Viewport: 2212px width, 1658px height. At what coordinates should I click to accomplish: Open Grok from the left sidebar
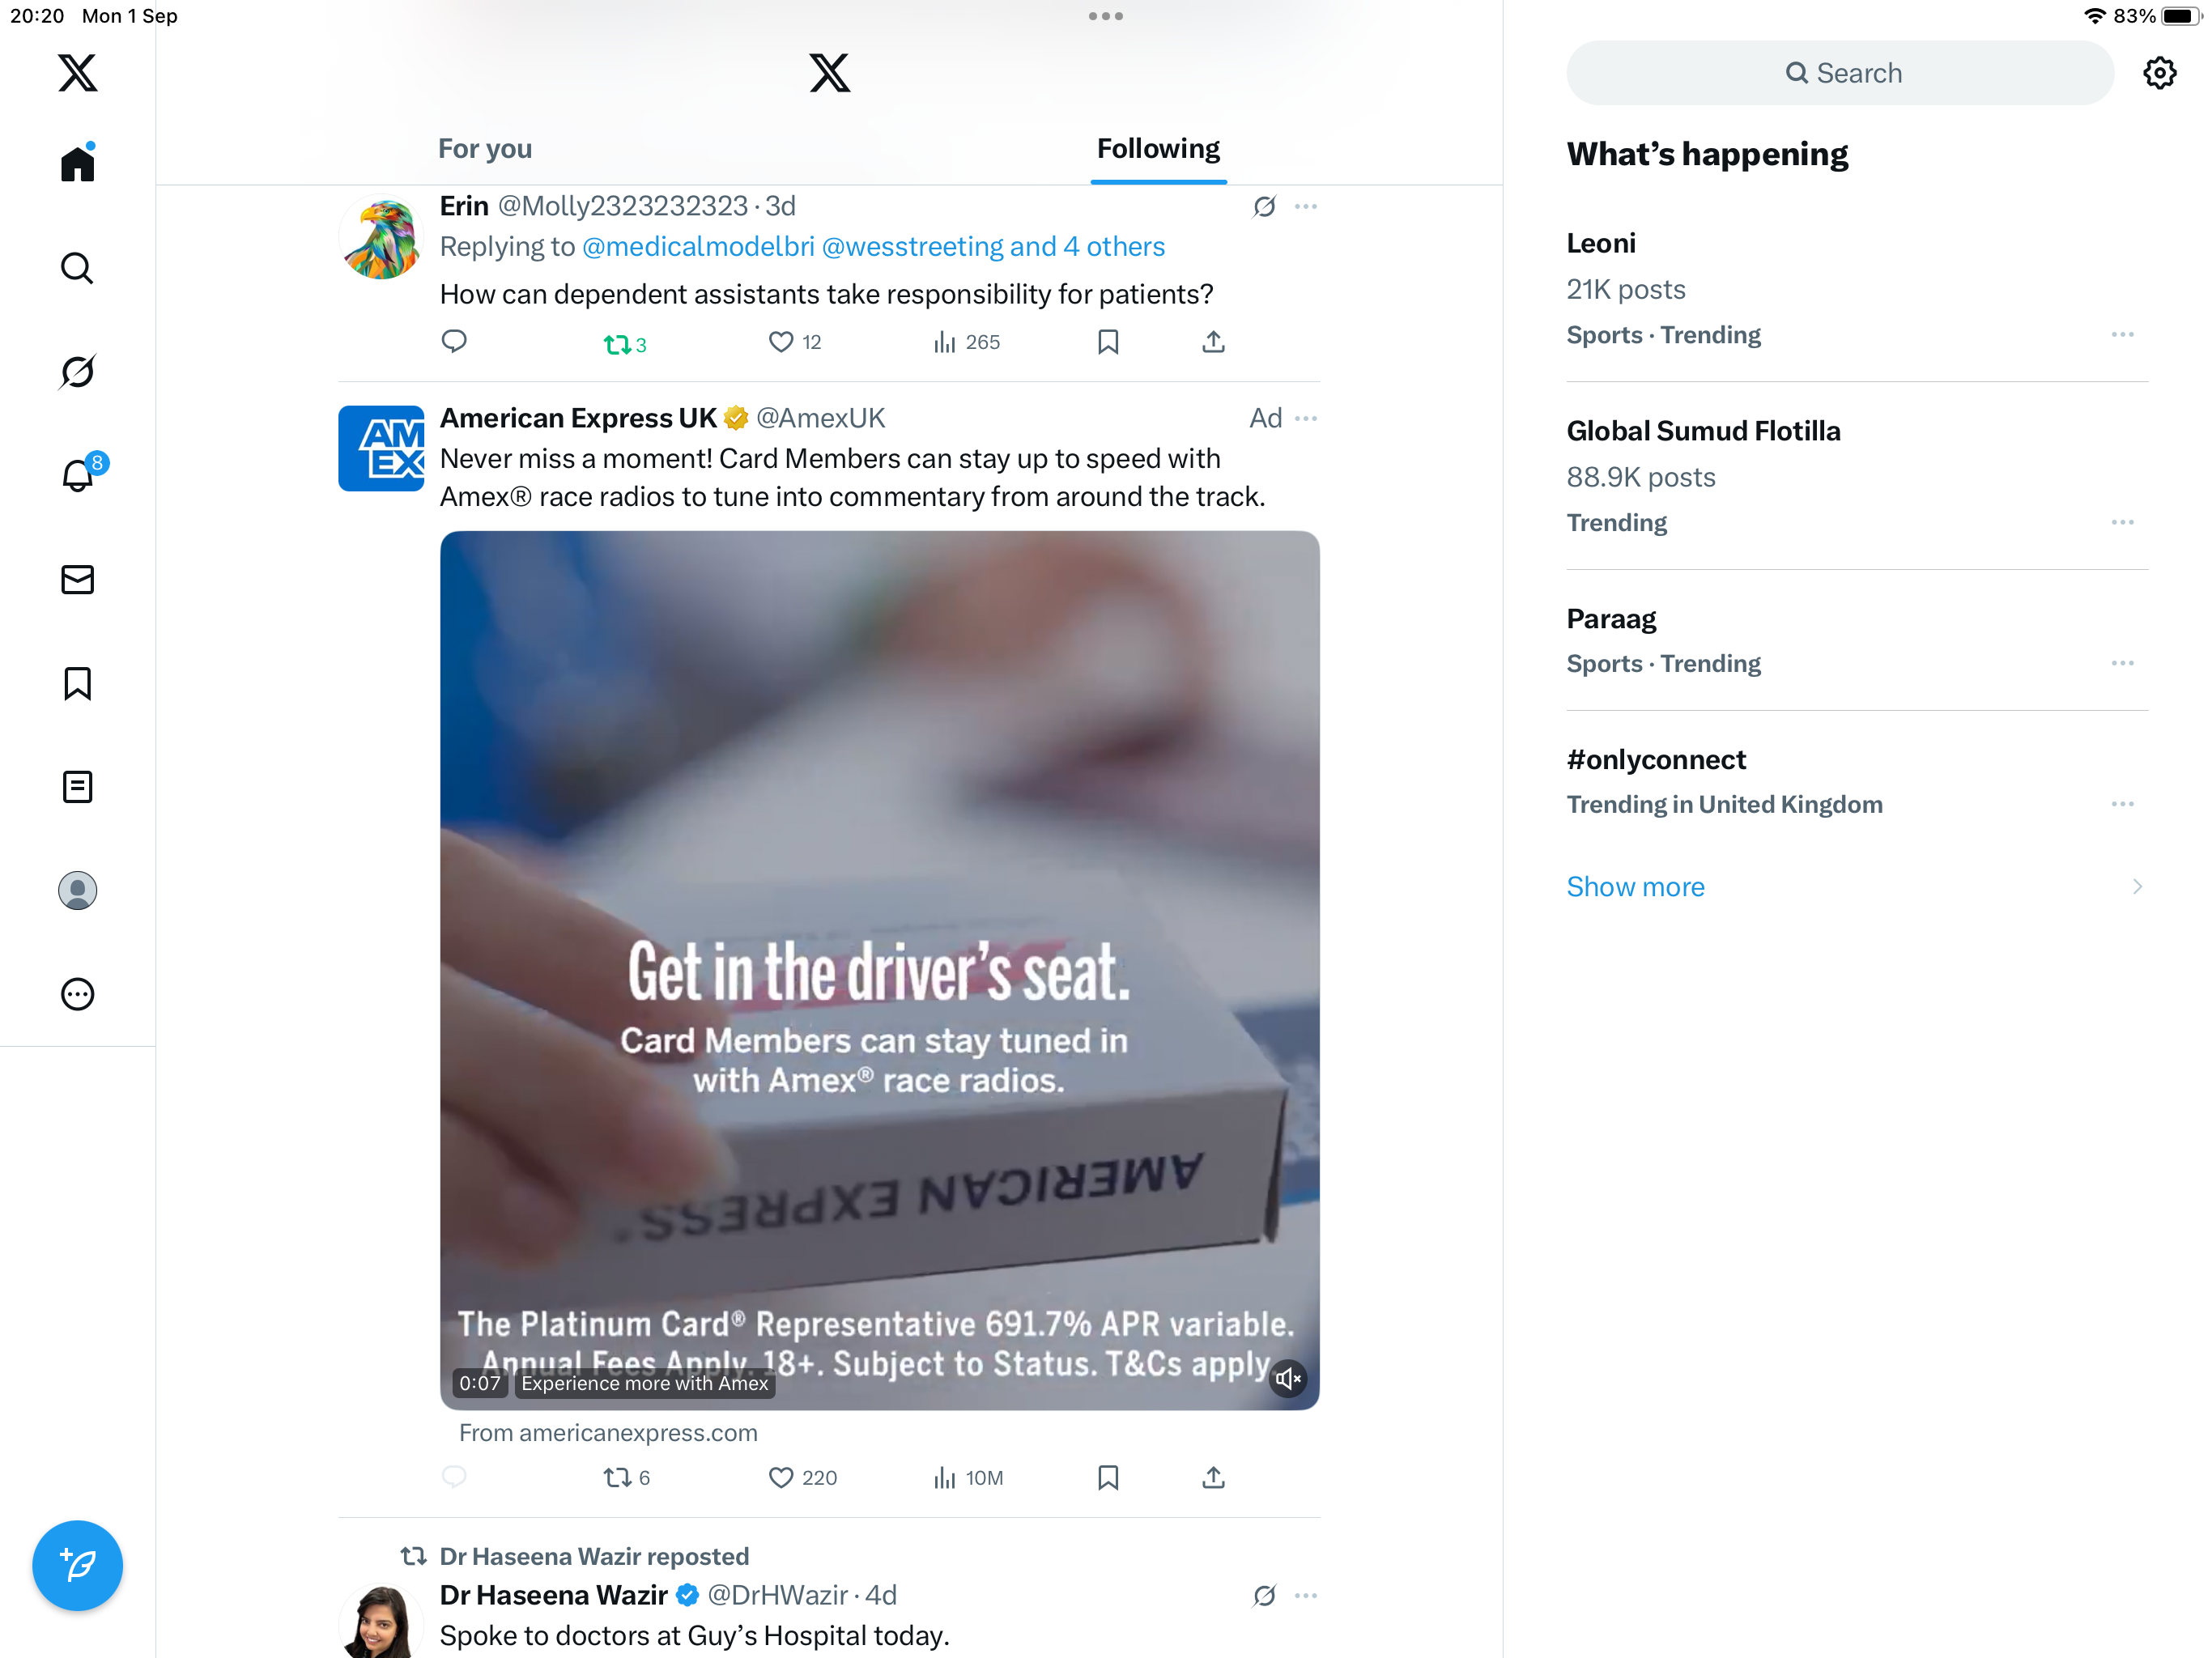pos(77,372)
